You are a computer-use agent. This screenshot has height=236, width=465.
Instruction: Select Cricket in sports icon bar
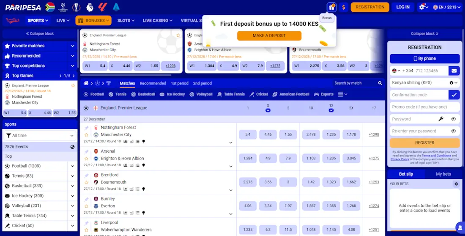(259, 94)
